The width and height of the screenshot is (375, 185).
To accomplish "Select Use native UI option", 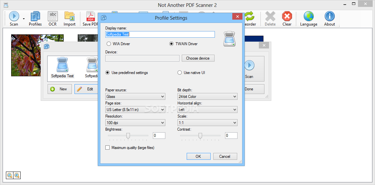I will pyautogui.click(x=179, y=73).
